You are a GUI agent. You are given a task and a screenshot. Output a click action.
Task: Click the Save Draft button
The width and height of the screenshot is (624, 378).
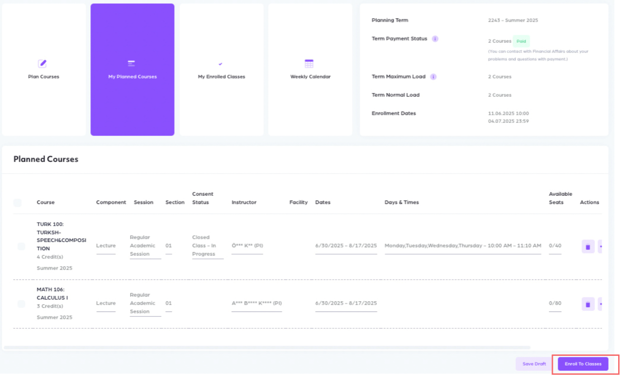point(534,364)
